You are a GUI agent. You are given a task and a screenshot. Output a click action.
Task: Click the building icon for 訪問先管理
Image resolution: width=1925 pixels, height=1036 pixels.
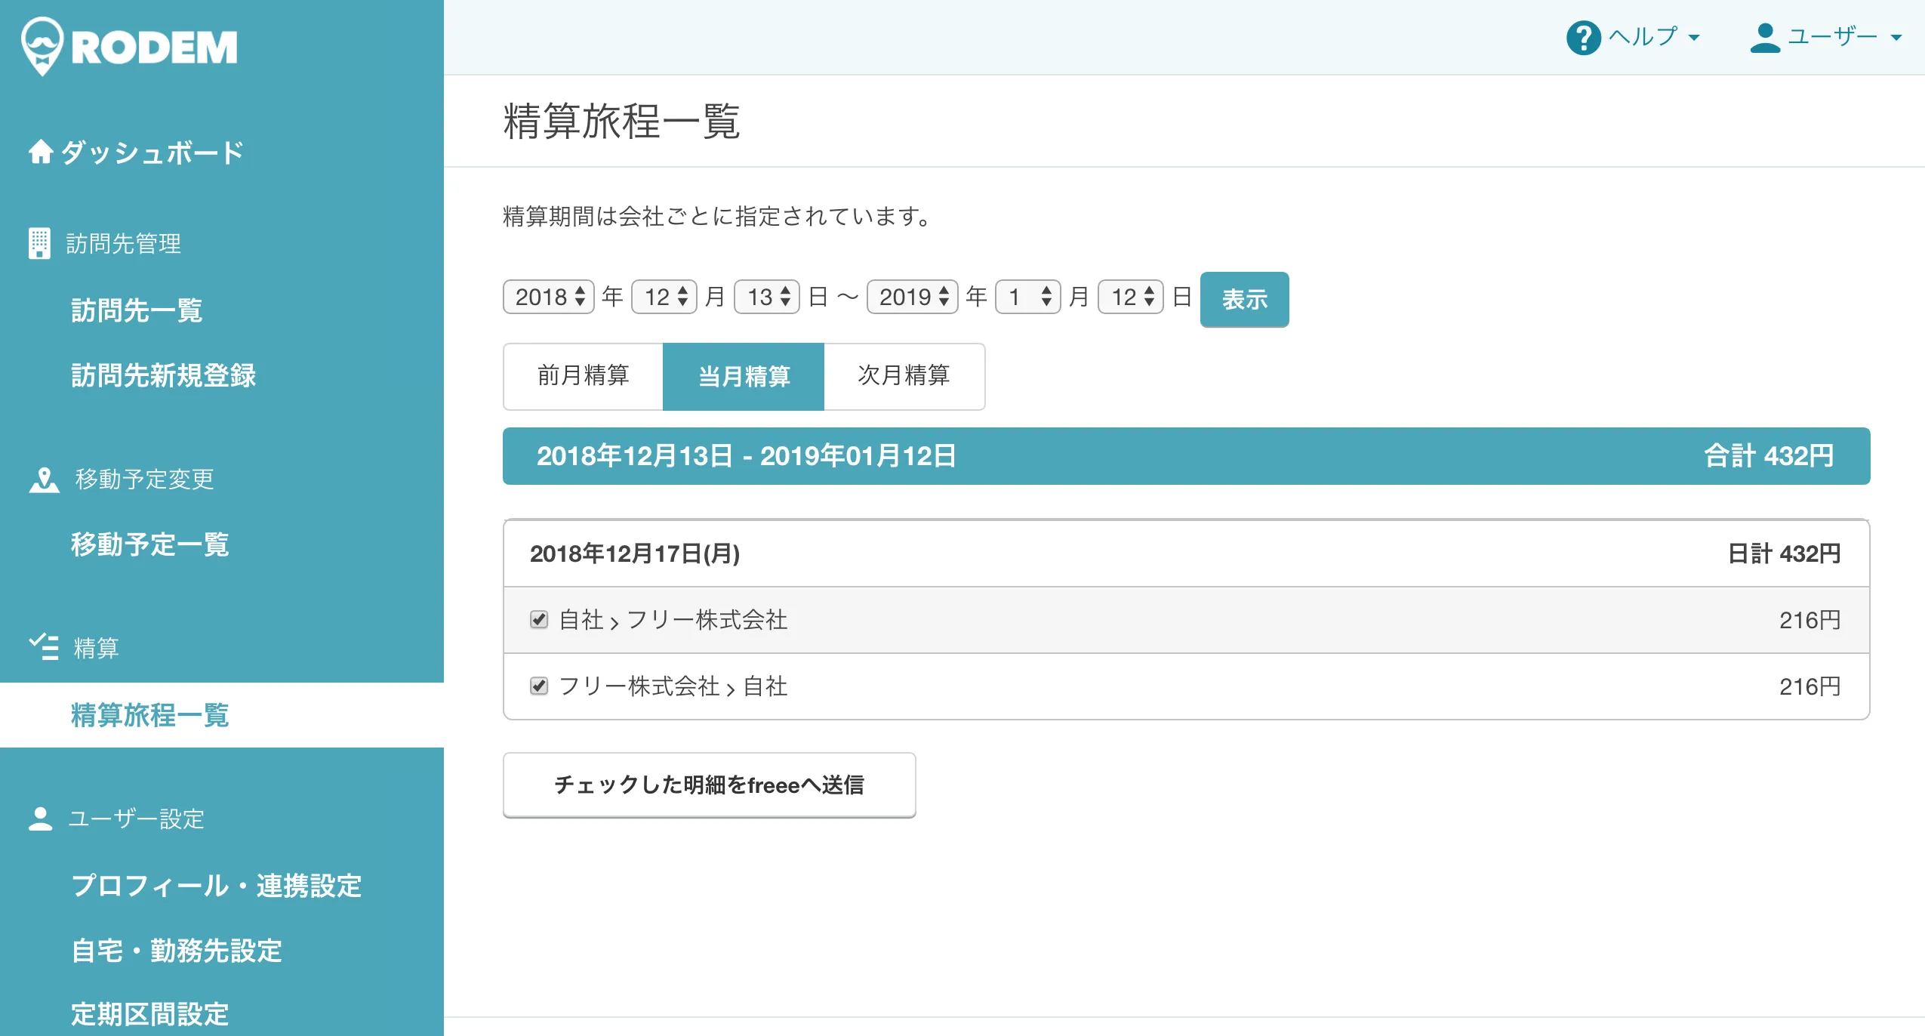[x=39, y=243]
